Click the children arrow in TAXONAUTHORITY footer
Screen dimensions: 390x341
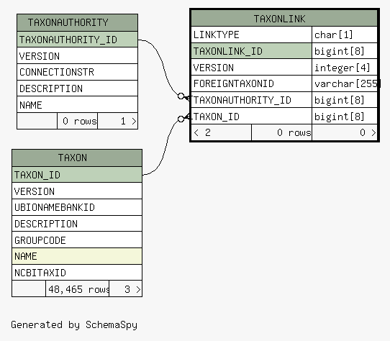point(134,121)
